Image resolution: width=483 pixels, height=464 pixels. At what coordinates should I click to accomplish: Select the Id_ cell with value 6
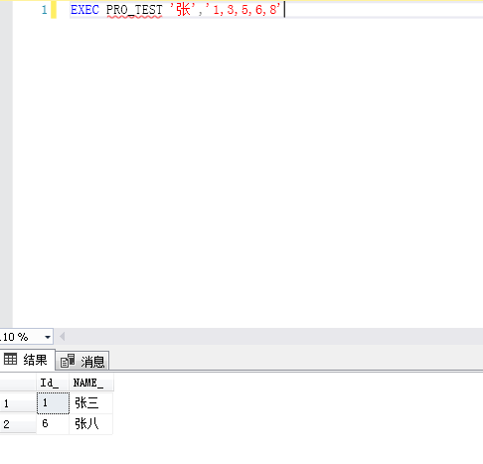click(x=53, y=424)
